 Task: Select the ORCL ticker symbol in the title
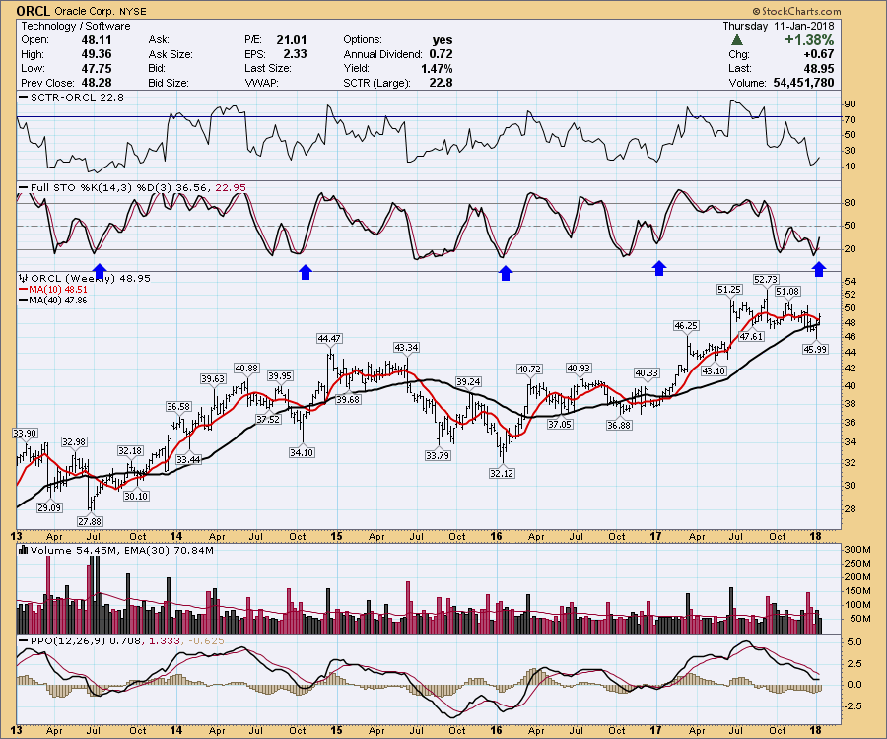click(x=33, y=11)
